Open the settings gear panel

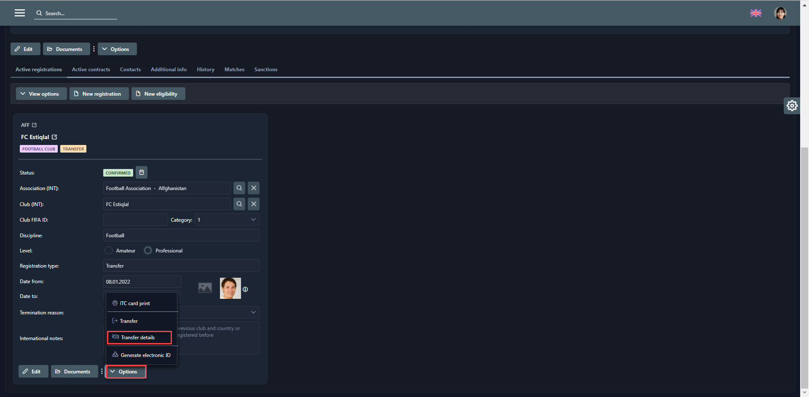click(x=792, y=105)
